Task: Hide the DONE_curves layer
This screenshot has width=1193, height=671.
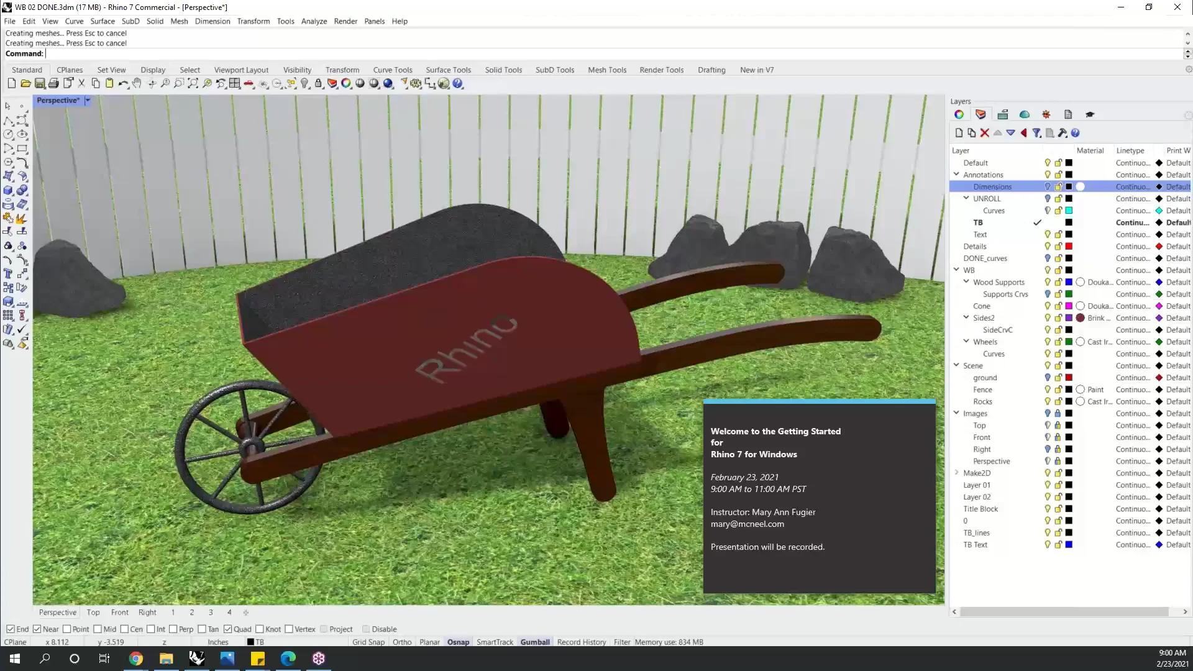Action: pyautogui.click(x=1048, y=258)
